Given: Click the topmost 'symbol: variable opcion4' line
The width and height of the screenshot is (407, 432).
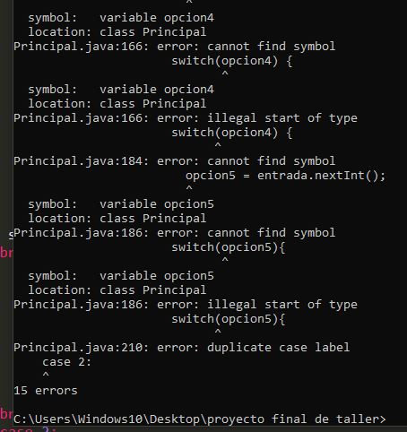Looking at the screenshot, I should [121, 18].
